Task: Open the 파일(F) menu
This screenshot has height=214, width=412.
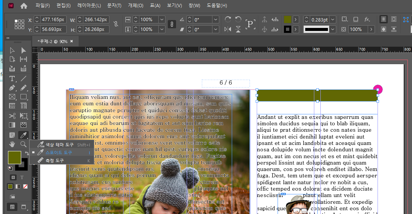Action: pyautogui.click(x=42, y=6)
